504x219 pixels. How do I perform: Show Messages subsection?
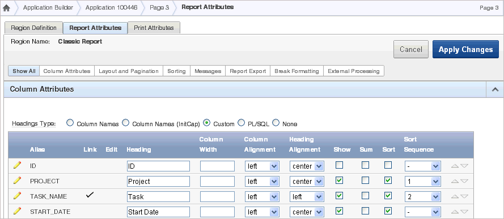pos(207,71)
